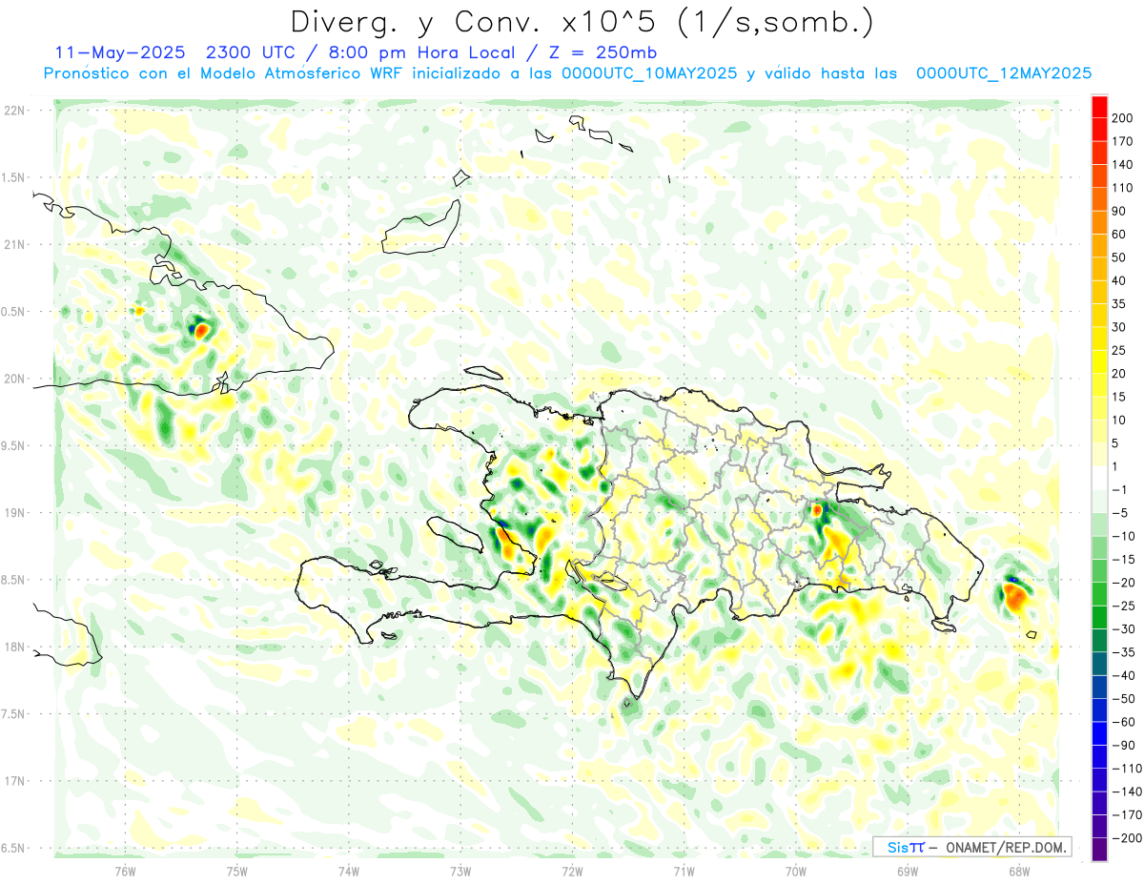
Task: Click the positive '35' colorbar value
Action: [x=1120, y=304]
